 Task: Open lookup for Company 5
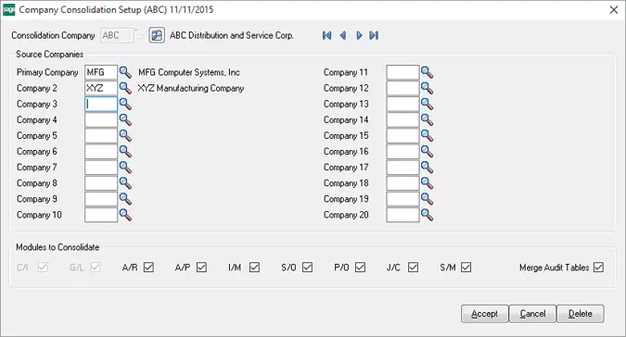125,136
